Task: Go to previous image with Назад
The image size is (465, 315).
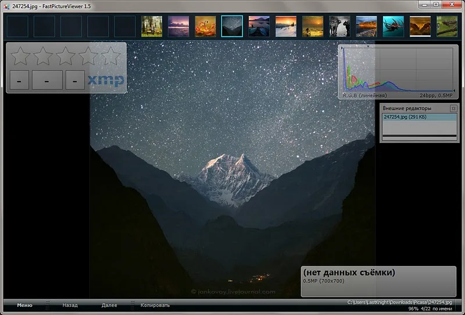Action: (x=70, y=305)
